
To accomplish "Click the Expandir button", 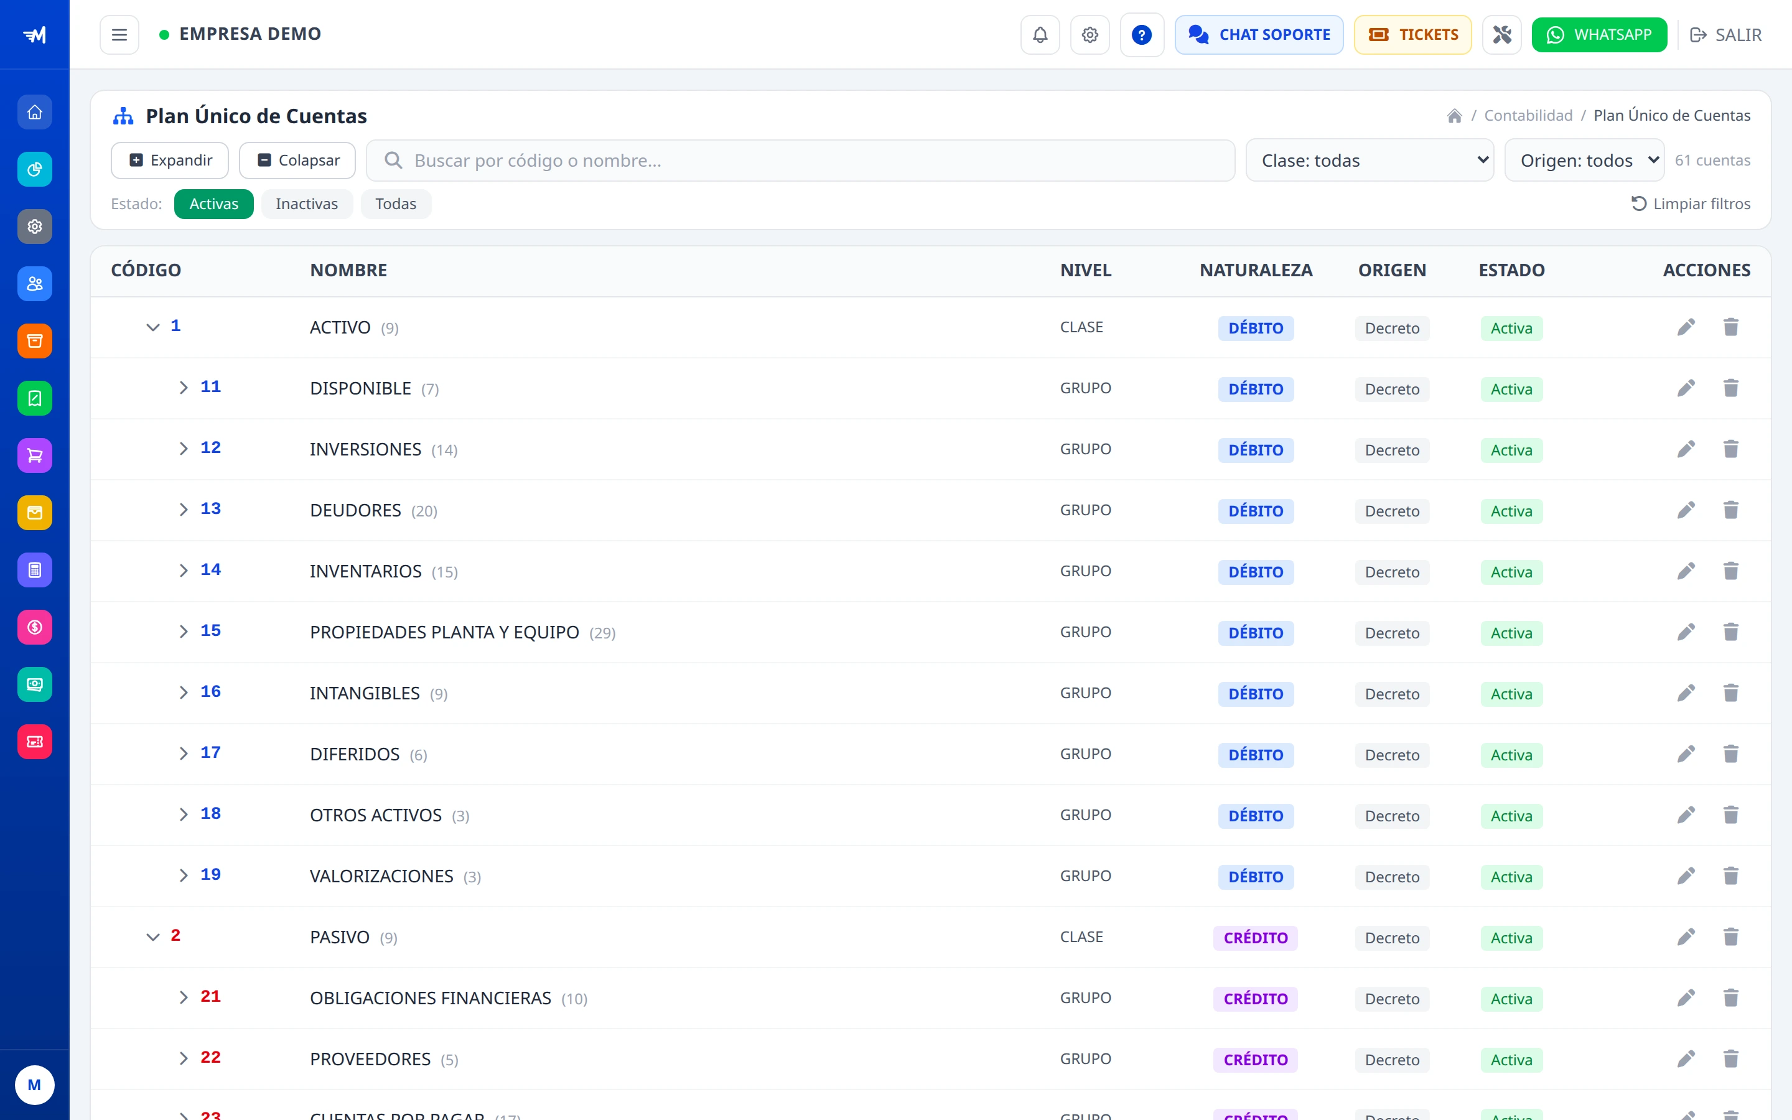I will tap(170, 160).
